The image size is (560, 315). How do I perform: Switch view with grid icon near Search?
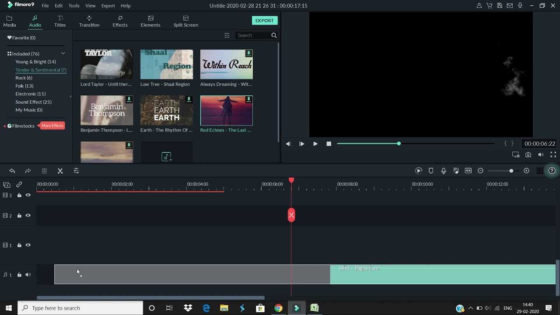[227, 35]
